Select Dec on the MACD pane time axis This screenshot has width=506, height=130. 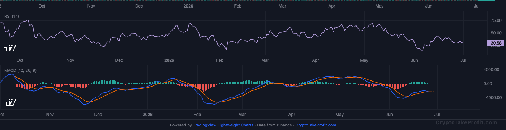tap(98, 115)
